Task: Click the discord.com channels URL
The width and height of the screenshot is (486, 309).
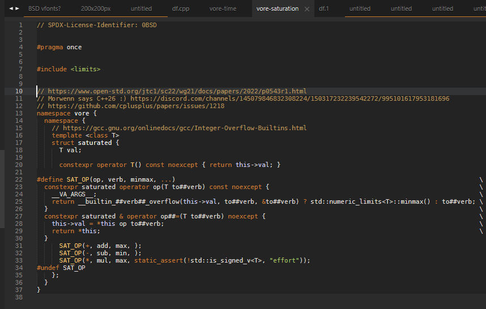Action: point(289,98)
